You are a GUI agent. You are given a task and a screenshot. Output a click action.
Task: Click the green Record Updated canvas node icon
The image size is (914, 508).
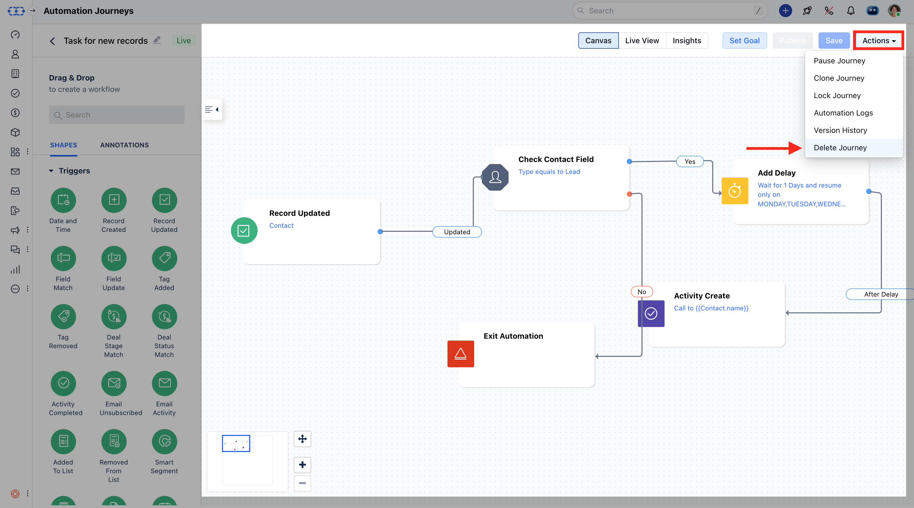click(244, 231)
